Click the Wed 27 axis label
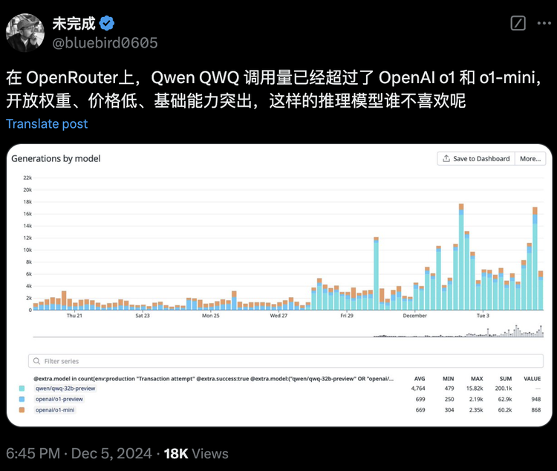The image size is (557, 471). (x=278, y=316)
